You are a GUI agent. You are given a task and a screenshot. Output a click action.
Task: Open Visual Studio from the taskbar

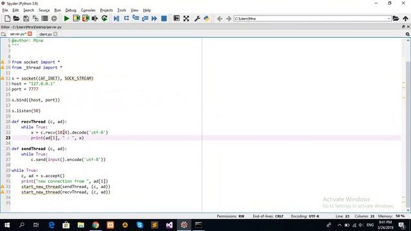(x=170, y=225)
